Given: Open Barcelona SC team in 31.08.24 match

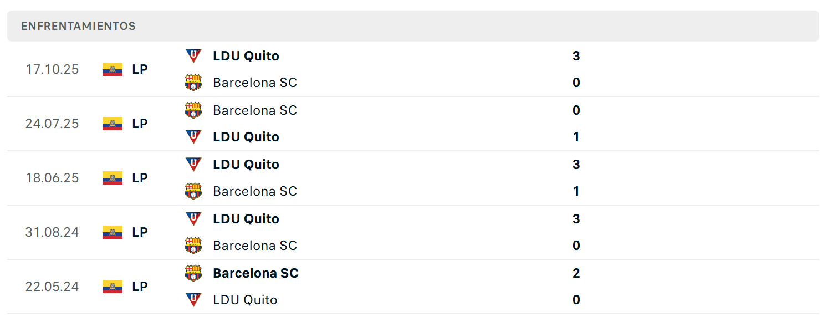Looking at the screenshot, I should [255, 246].
